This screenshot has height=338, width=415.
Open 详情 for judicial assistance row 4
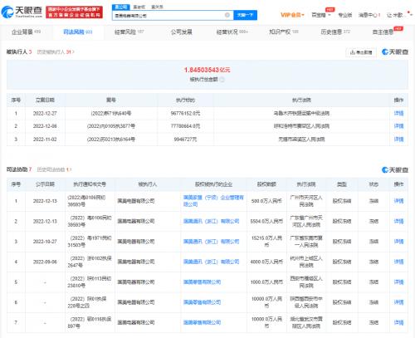[x=398, y=262]
